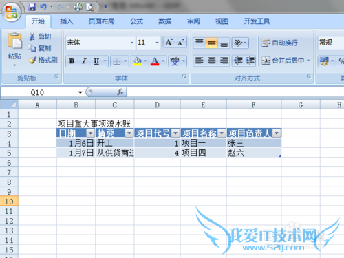Click merge and center 合并后居中

point(283,61)
